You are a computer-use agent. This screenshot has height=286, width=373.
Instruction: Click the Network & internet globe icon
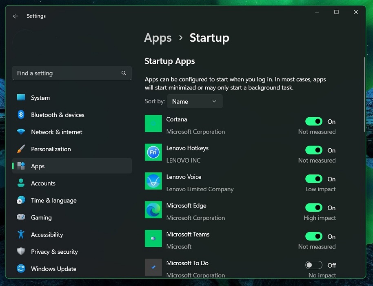pos(21,132)
